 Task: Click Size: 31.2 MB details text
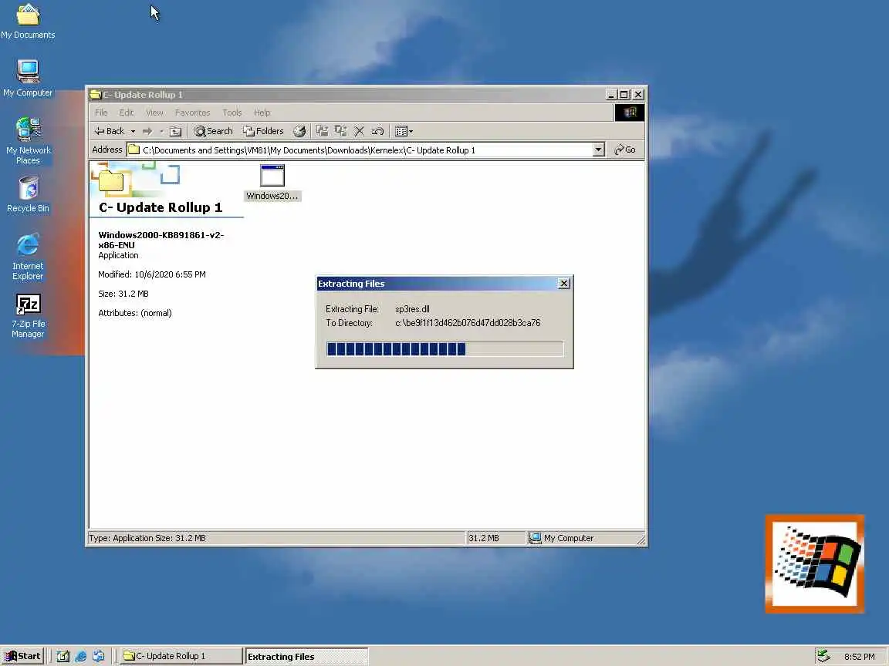tap(123, 294)
